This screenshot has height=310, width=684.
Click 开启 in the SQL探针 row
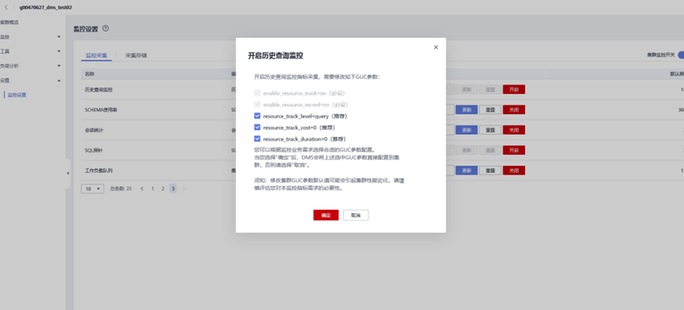(514, 150)
